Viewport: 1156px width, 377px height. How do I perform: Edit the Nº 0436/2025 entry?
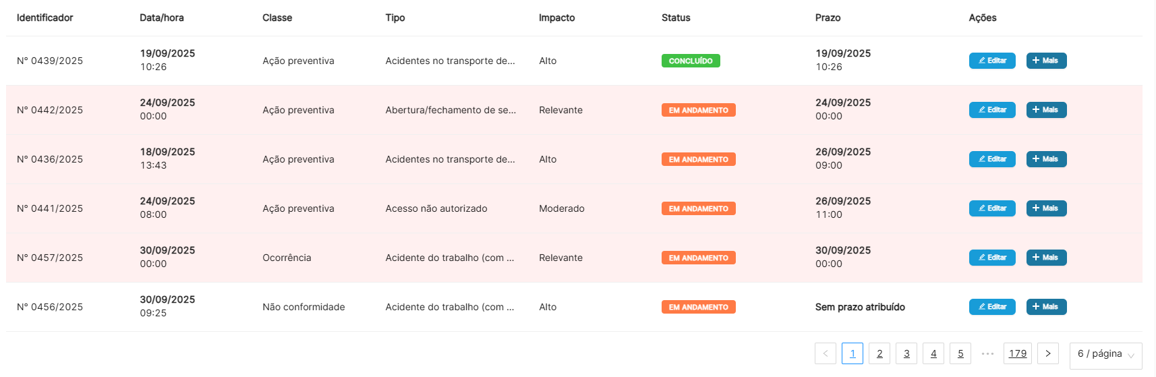(991, 159)
